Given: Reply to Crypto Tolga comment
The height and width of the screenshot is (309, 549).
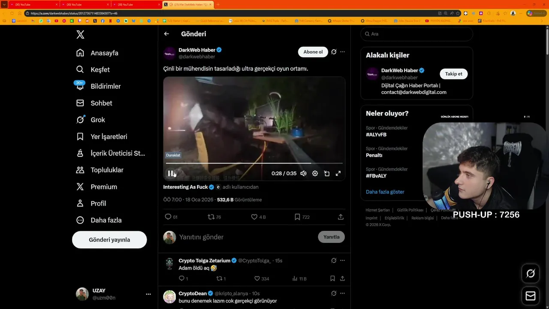Looking at the screenshot, I should click(183, 279).
